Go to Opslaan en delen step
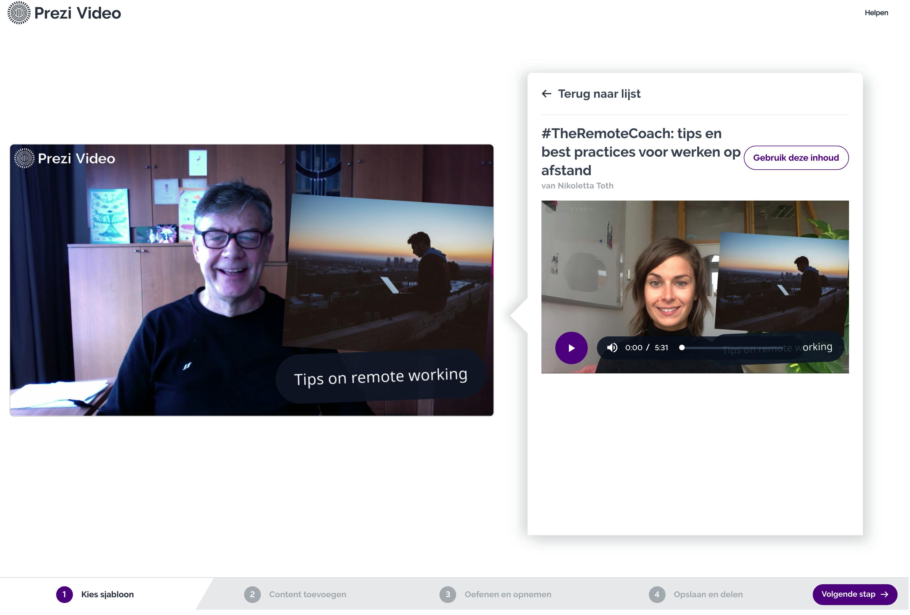 coord(708,595)
